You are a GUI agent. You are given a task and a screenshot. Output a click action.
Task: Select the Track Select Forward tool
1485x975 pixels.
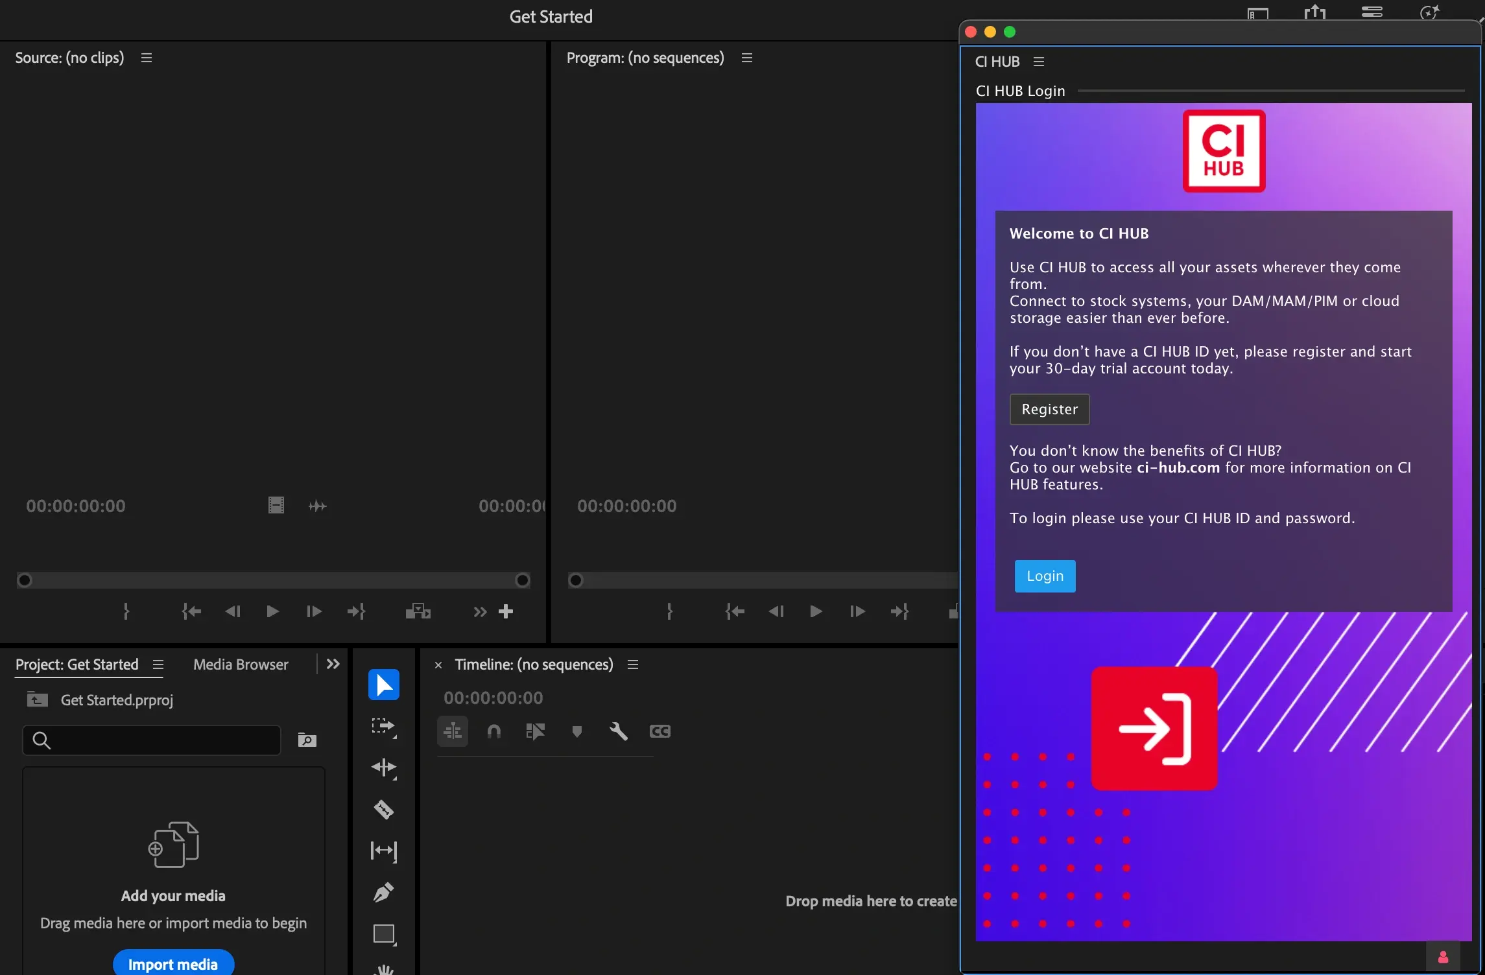pyautogui.click(x=383, y=727)
